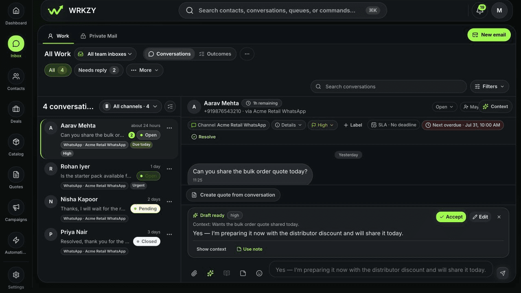521x293 pixels.
Task: Open the Context panel
Action: point(495,107)
